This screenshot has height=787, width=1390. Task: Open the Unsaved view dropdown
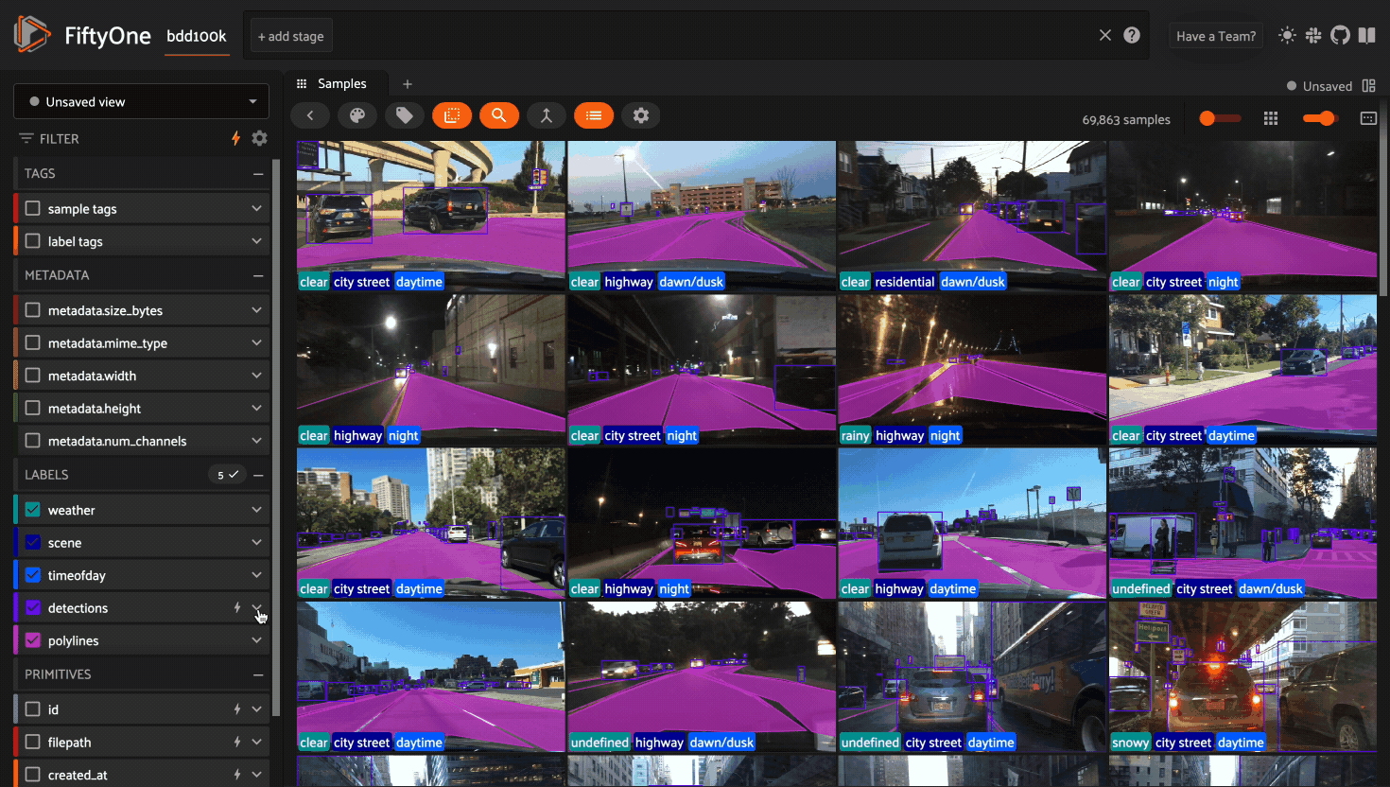(x=141, y=101)
